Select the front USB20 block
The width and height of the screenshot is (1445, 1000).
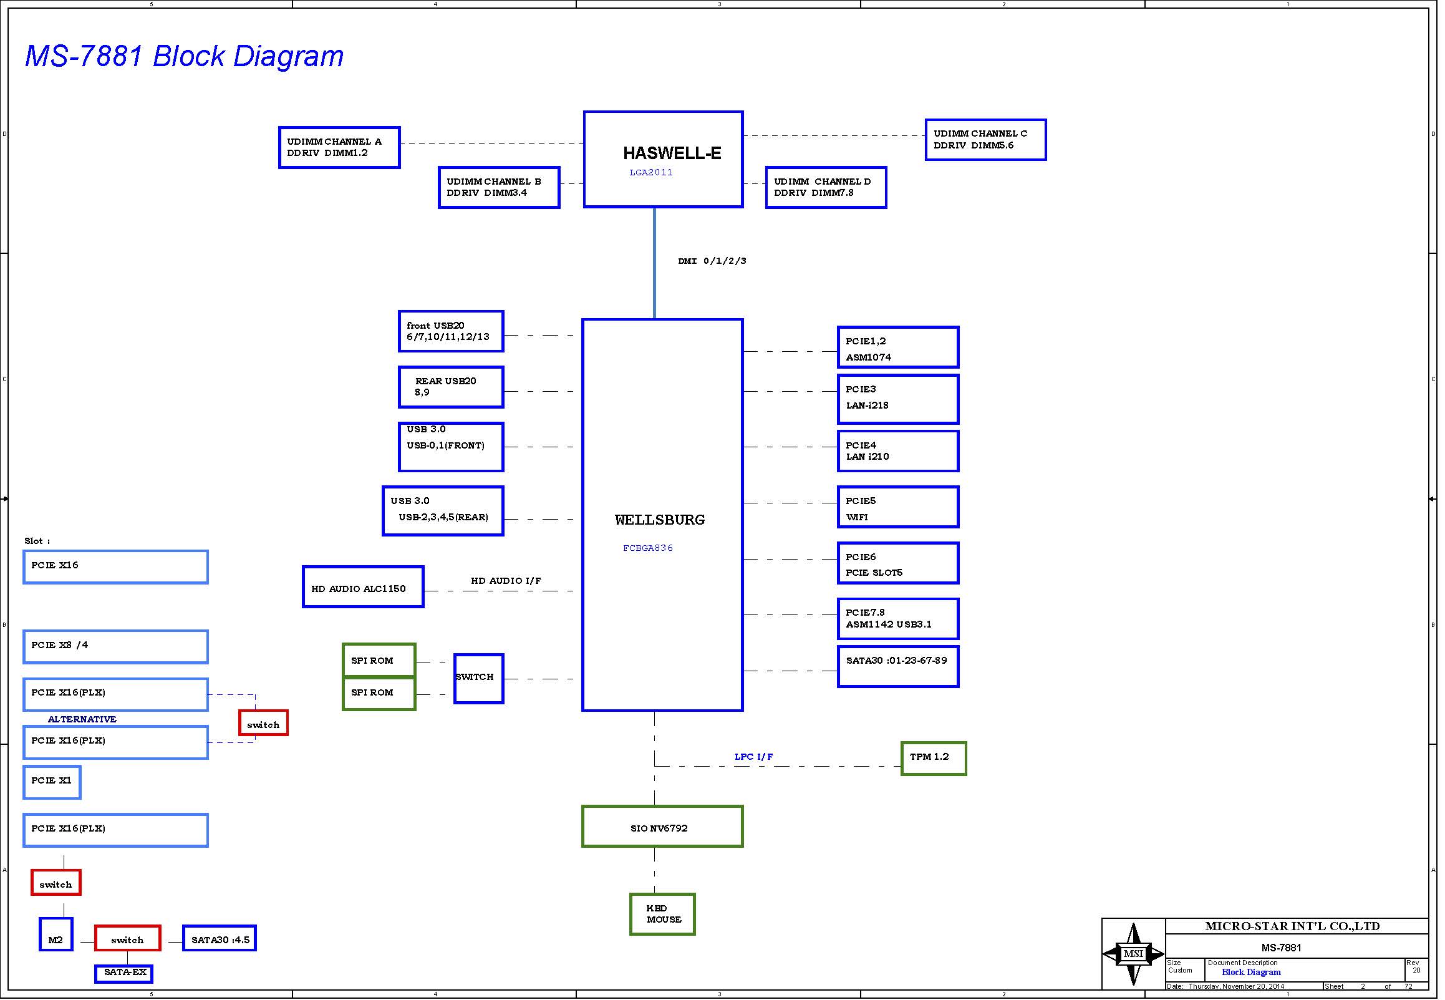pyautogui.click(x=451, y=331)
